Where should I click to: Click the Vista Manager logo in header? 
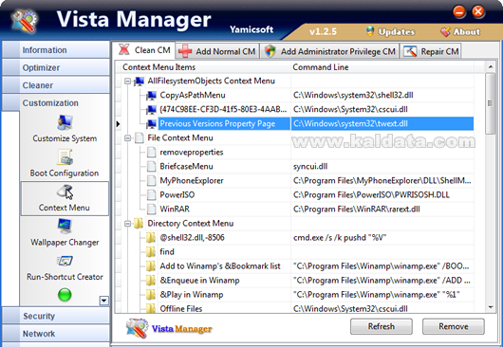(25, 21)
